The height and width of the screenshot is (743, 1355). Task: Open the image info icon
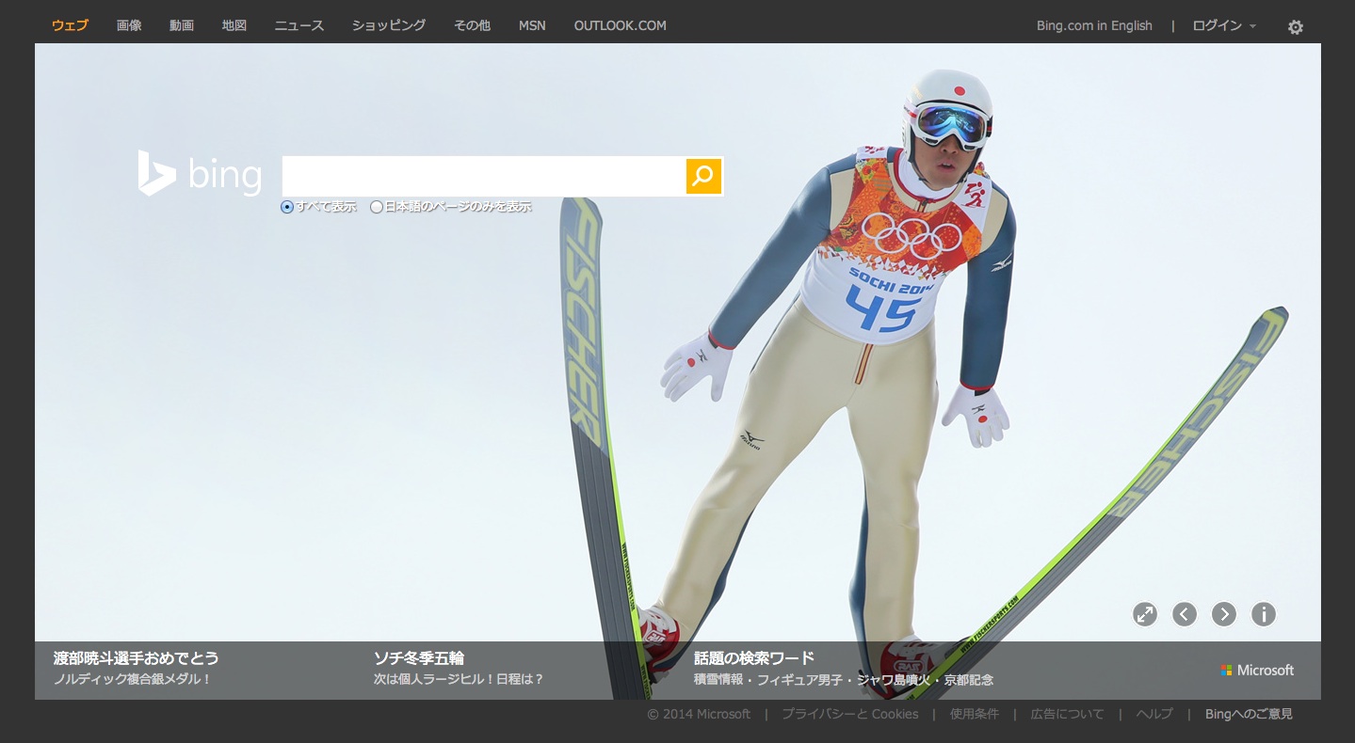[1264, 614]
